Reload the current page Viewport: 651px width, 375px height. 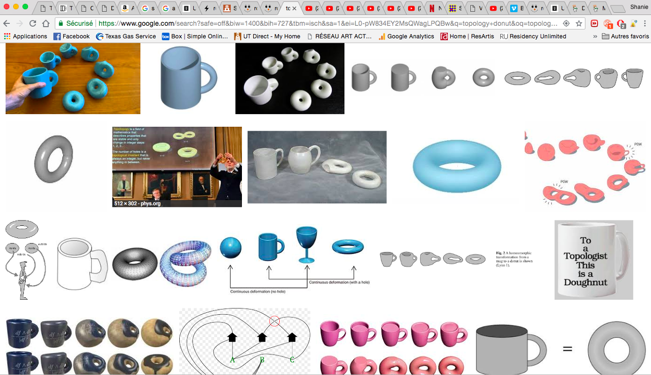[x=33, y=22]
